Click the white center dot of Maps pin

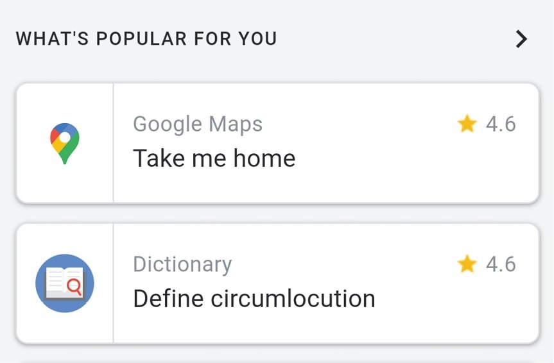(64, 137)
